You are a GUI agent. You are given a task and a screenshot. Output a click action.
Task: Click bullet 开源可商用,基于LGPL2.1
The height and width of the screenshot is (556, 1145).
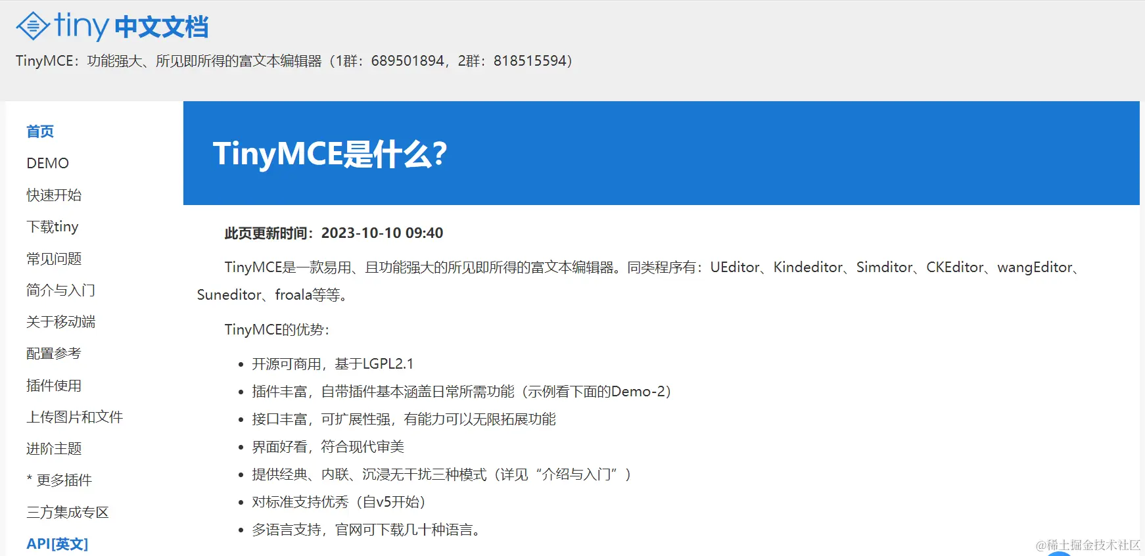(x=333, y=364)
